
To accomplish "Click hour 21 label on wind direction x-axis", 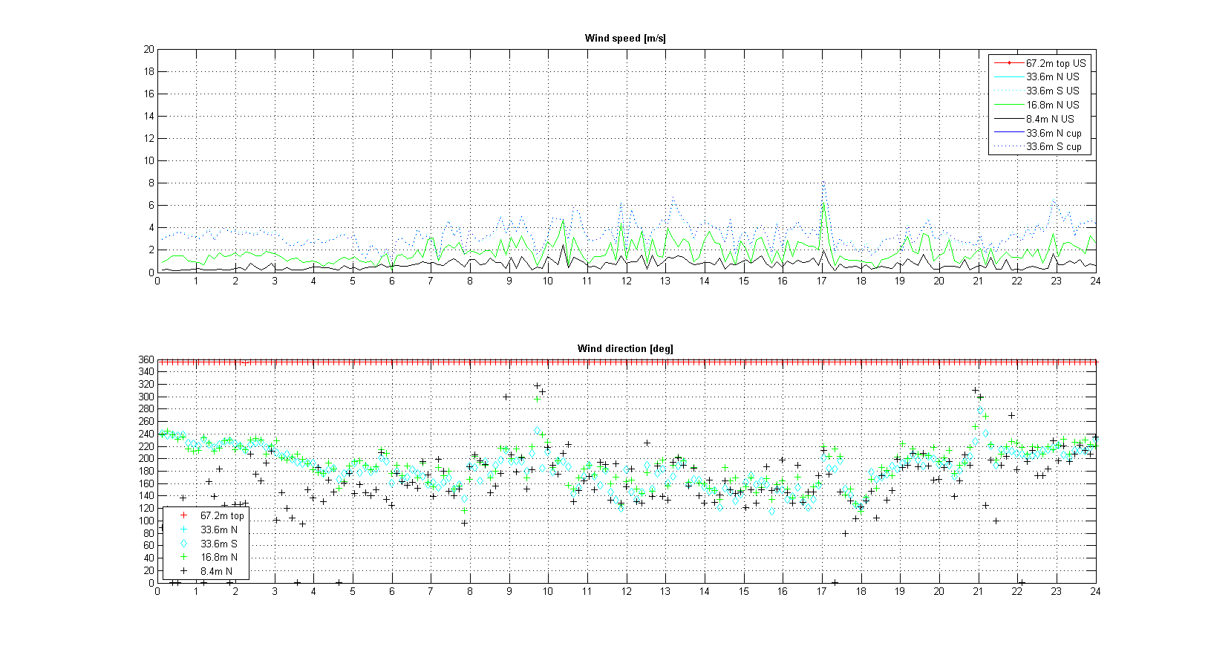I will tap(978, 592).
